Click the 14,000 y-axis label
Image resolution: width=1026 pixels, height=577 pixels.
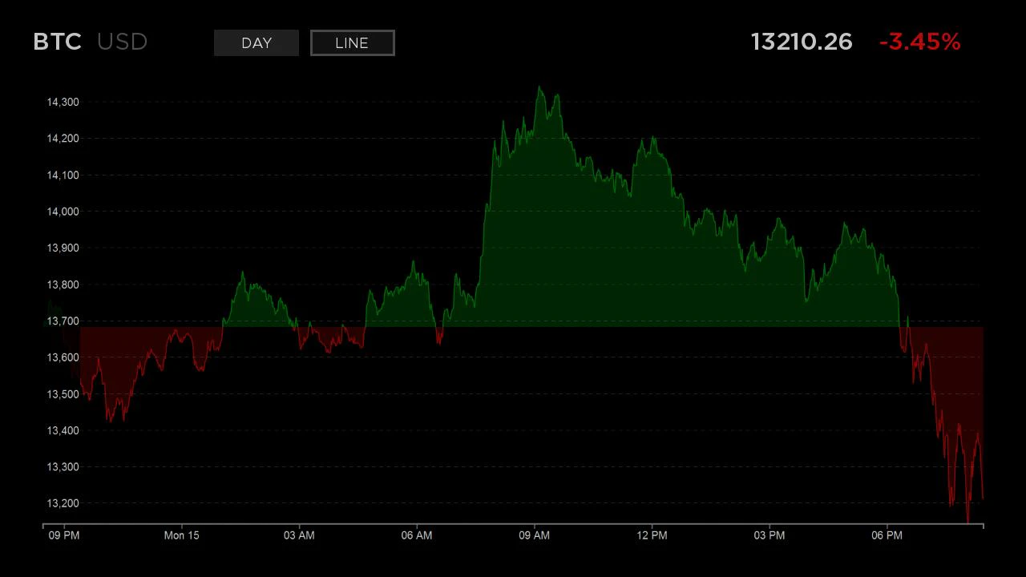pyautogui.click(x=63, y=212)
